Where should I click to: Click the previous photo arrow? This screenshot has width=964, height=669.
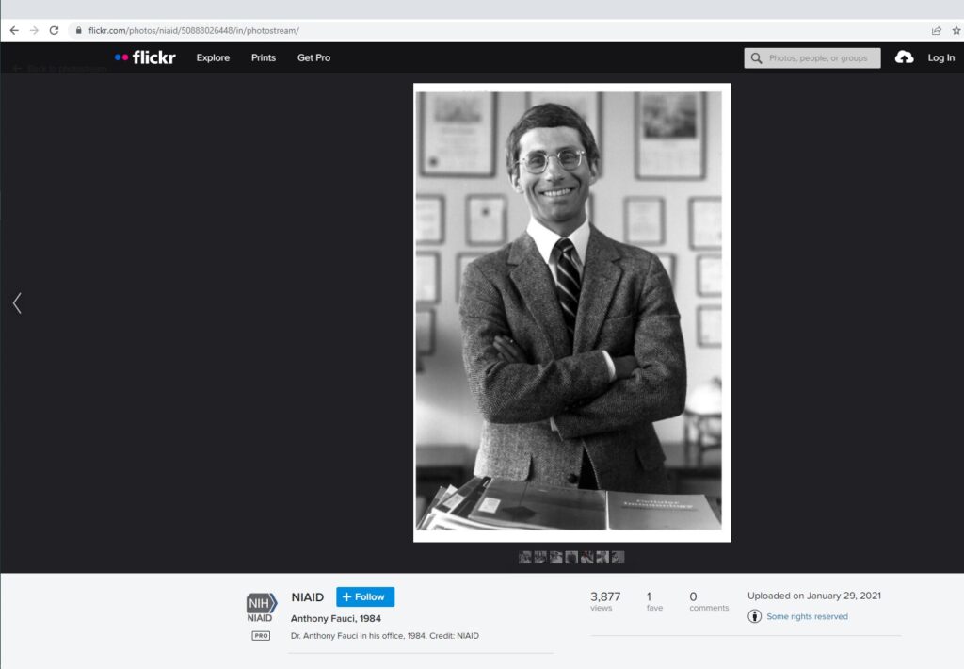pos(17,302)
